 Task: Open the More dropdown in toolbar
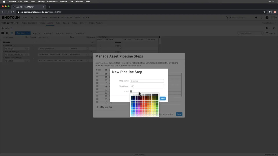click(69, 33)
